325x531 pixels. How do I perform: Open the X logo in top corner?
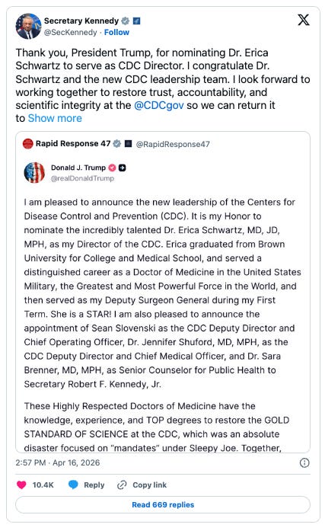click(304, 20)
